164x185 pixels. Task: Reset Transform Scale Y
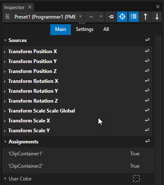pos(147,130)
